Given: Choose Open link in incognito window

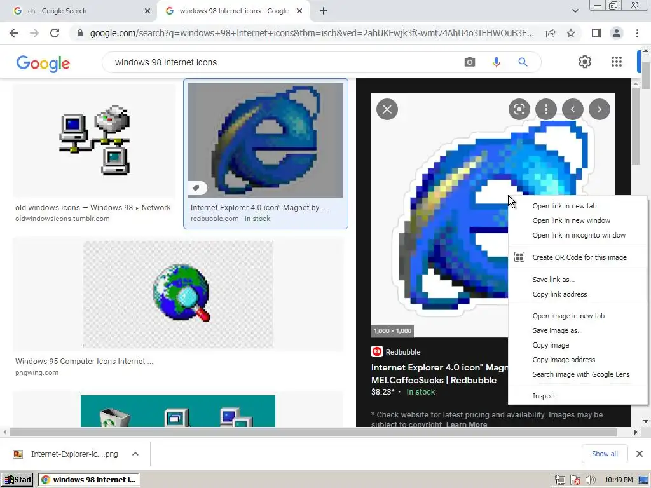Looking at the screenshot, I should tap(578, 235).
